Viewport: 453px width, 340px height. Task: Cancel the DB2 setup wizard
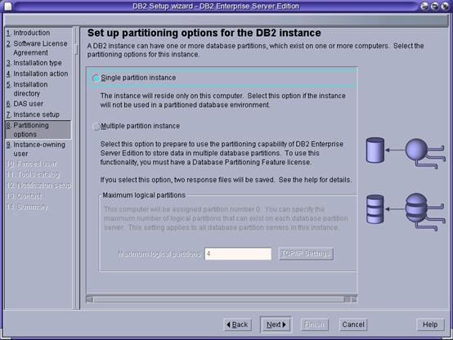353,324
